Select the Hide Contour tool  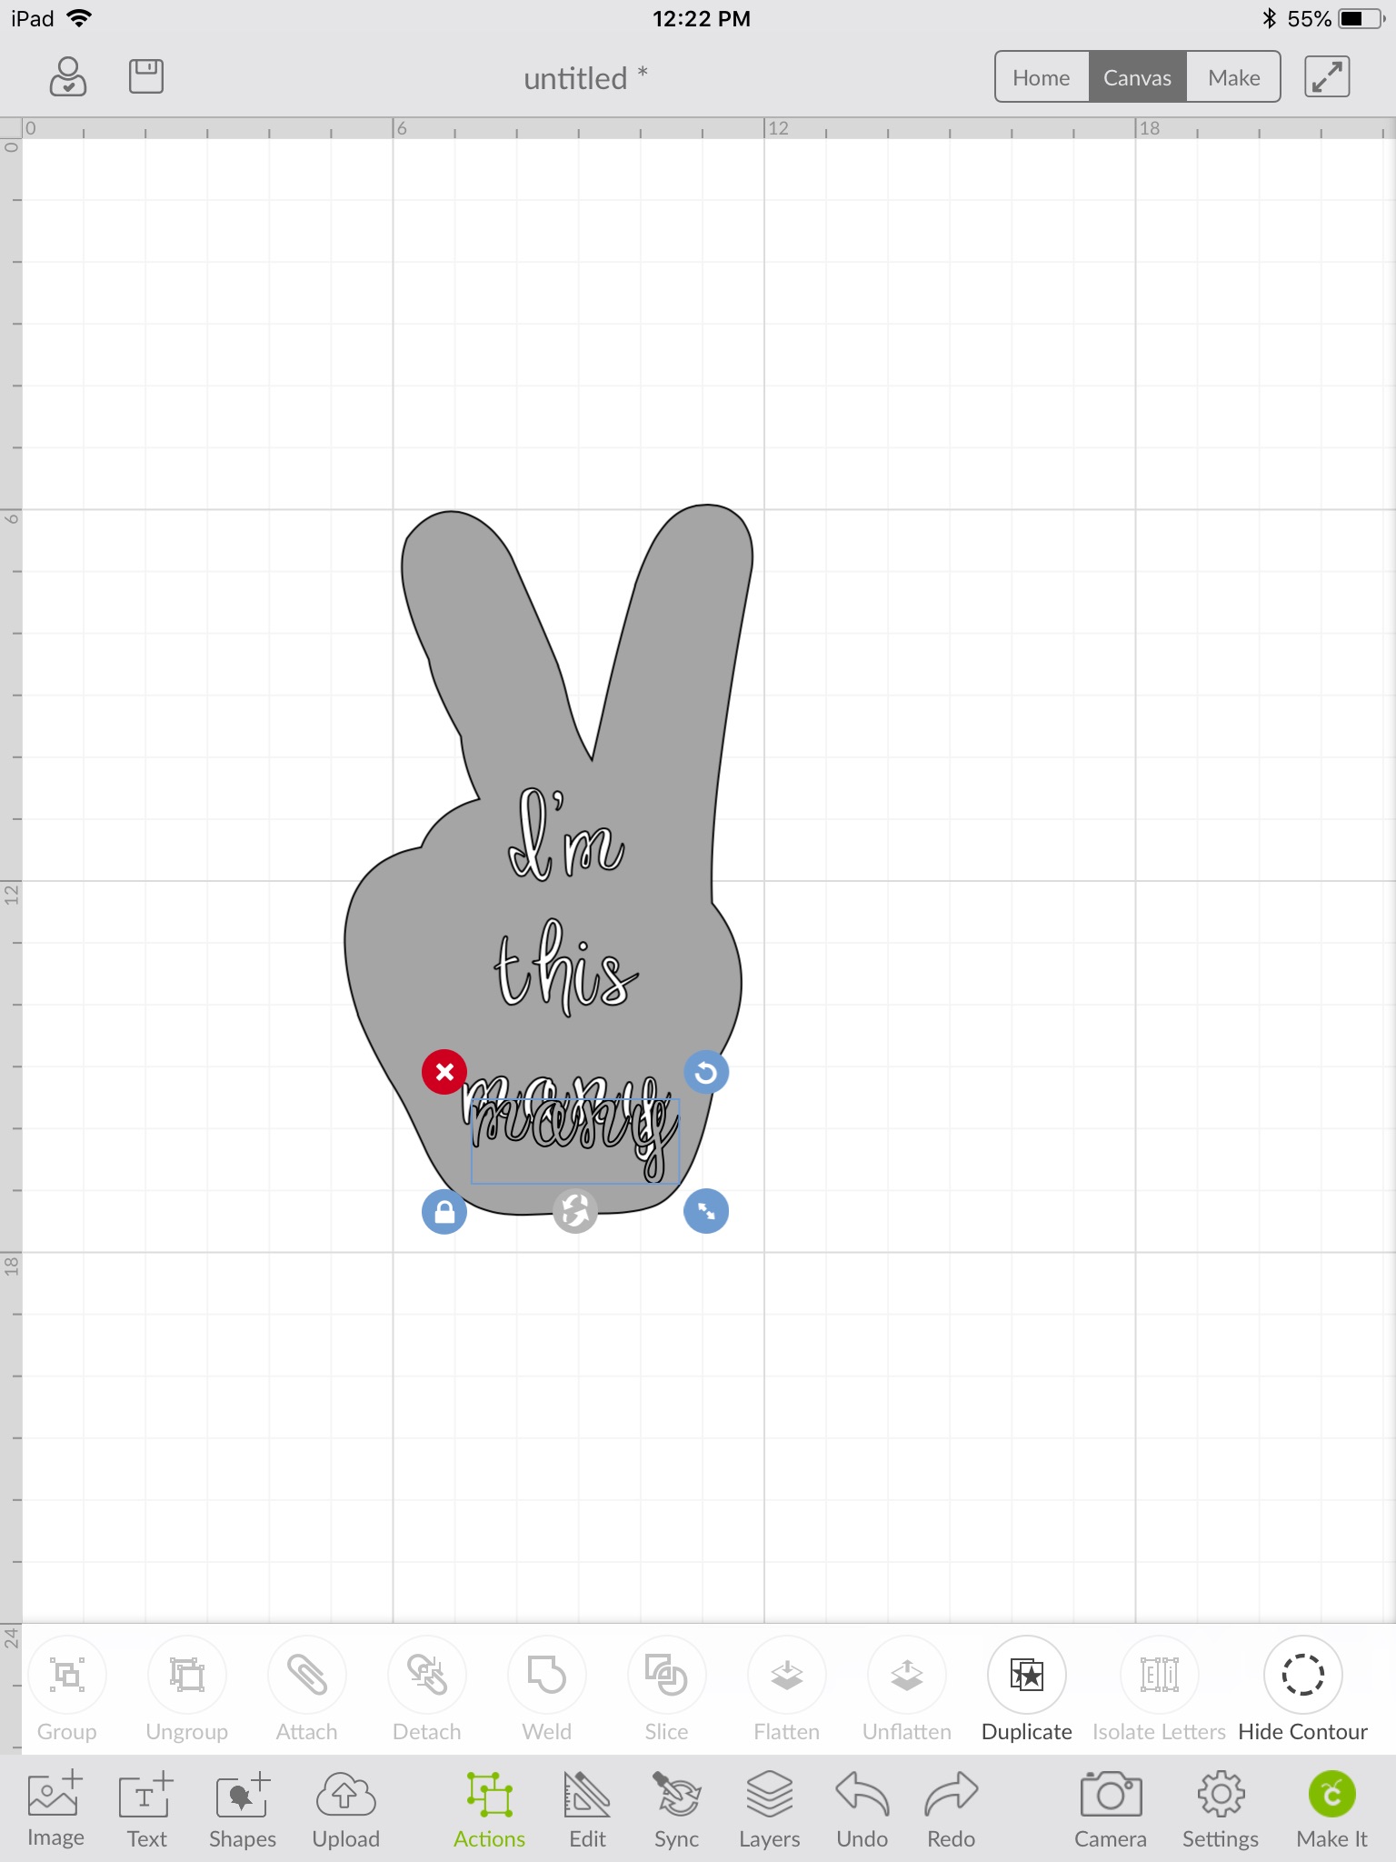tap(1301, 1675)
